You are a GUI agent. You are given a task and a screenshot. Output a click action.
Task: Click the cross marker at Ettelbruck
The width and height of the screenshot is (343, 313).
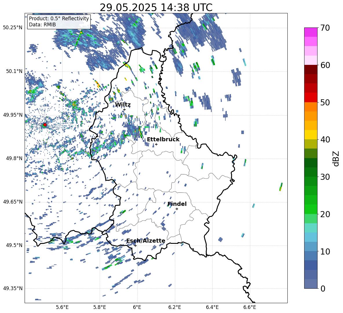pos(156,144)
